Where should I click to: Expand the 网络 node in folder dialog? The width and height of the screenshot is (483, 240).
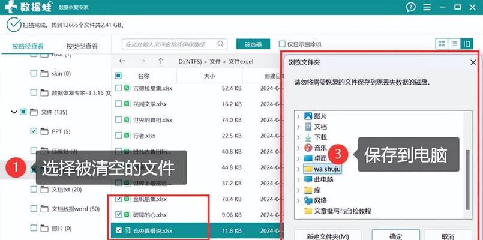(298, 201)
